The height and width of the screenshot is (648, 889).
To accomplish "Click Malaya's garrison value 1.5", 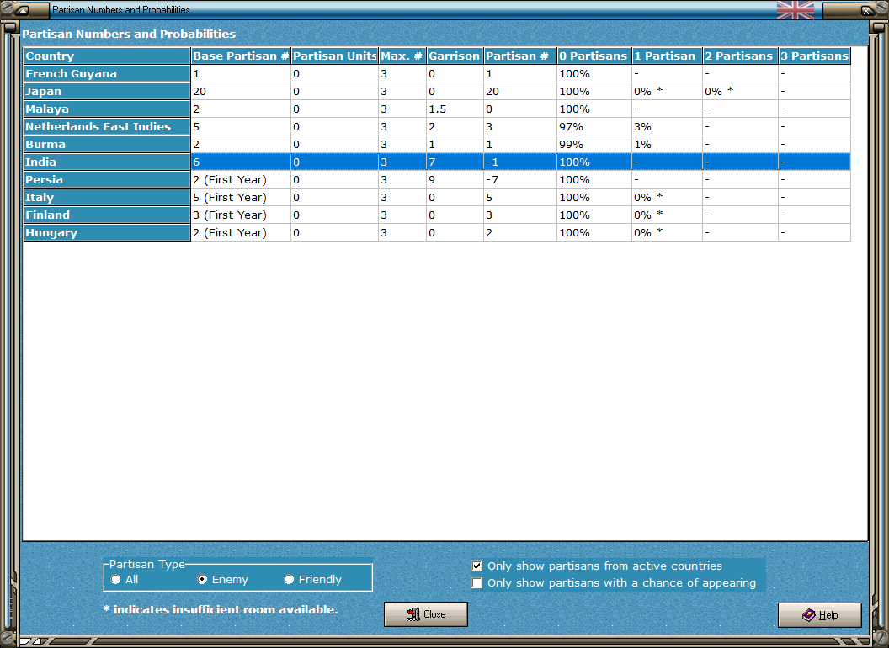I will [455, 109].
